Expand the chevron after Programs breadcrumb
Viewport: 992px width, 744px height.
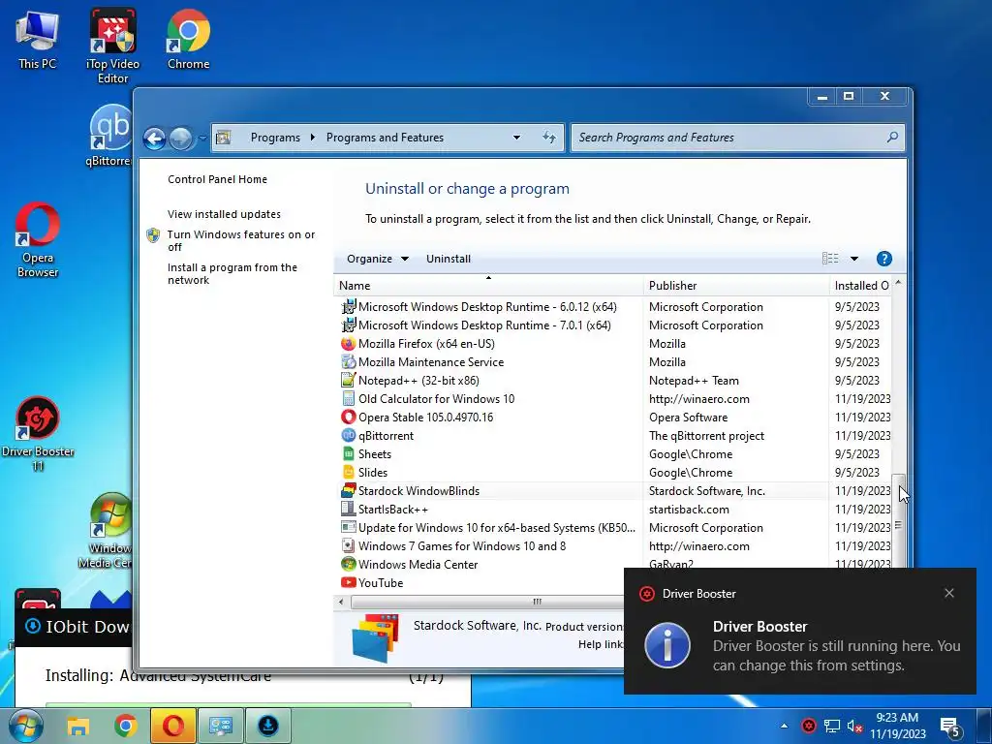point(312,138)
